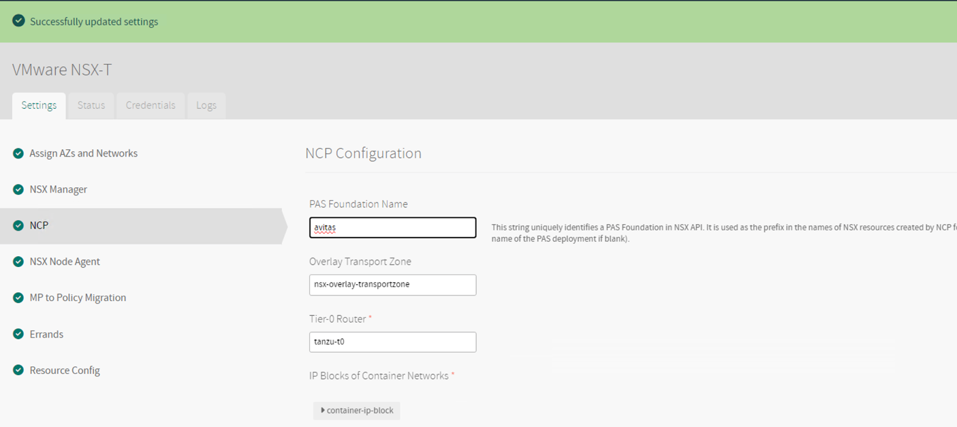This screenshot has width=957, height=427.
Task: Click the Tier-0 Router input field
Action: (x=392, y=342)
